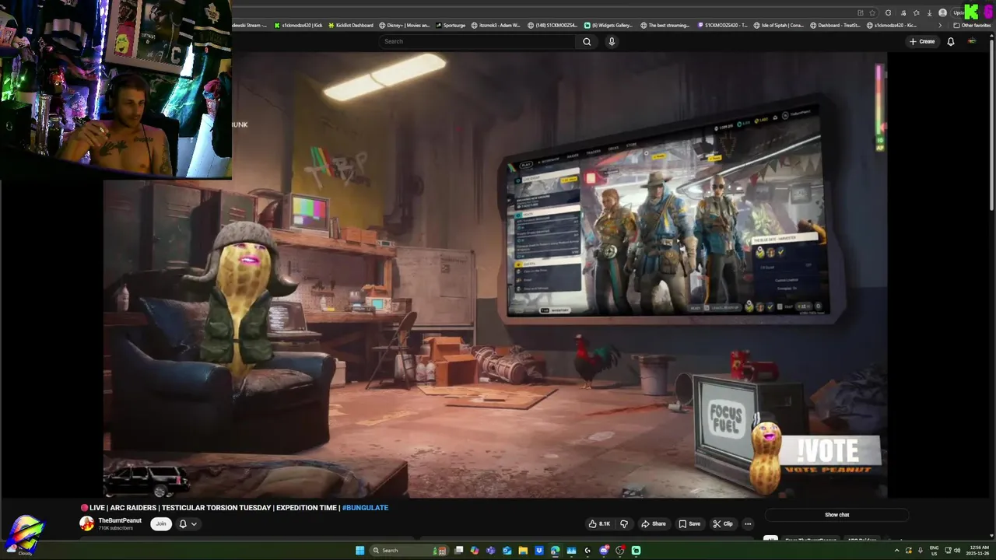Open Dropbox taskbar icon
Viewport: 996px width, 560px height.
tap(539, 551)
